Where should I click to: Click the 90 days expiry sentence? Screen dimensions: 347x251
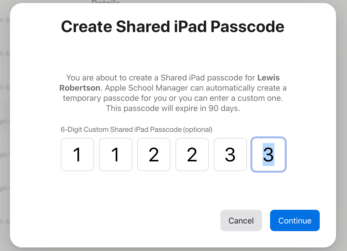pyautogui.click(x=173, y=108)
